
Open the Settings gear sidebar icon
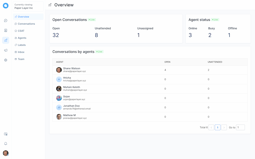[6, 60]
